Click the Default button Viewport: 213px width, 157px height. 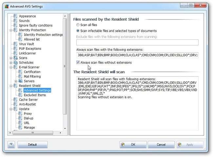pos(32,145)
